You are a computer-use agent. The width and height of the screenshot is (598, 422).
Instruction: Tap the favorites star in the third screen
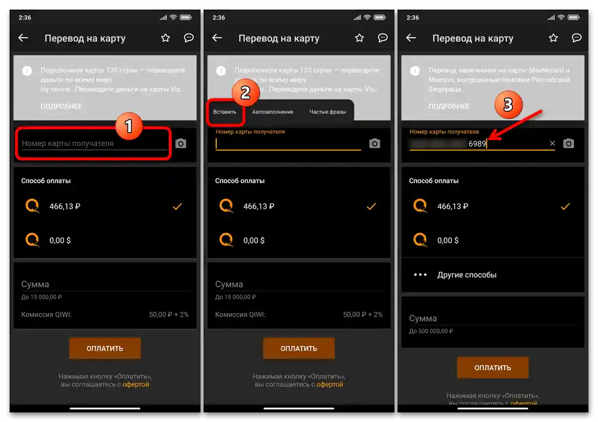pos(553,38)
